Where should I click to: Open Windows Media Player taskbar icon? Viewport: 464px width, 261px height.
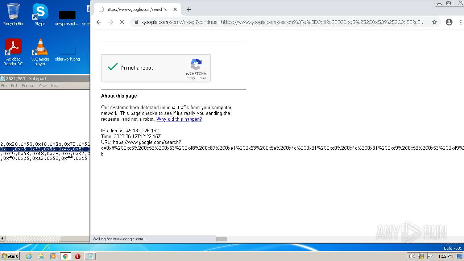(53, 256)
